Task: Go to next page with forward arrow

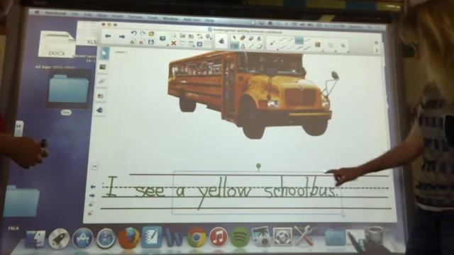Action: pyautogui.click(x=122, y=36)
